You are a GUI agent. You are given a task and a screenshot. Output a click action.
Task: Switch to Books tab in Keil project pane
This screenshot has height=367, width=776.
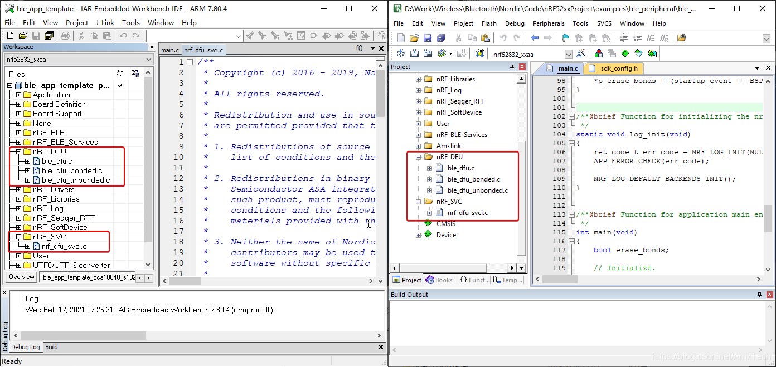coord(439,280)
